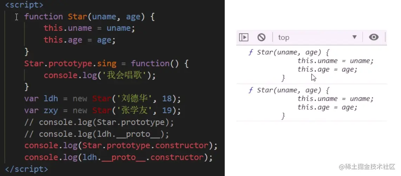Viewport: 401px width, 176px height.
Task: Open the live expression eye icon
Action: pyautogui.click(x=374, y=37)
